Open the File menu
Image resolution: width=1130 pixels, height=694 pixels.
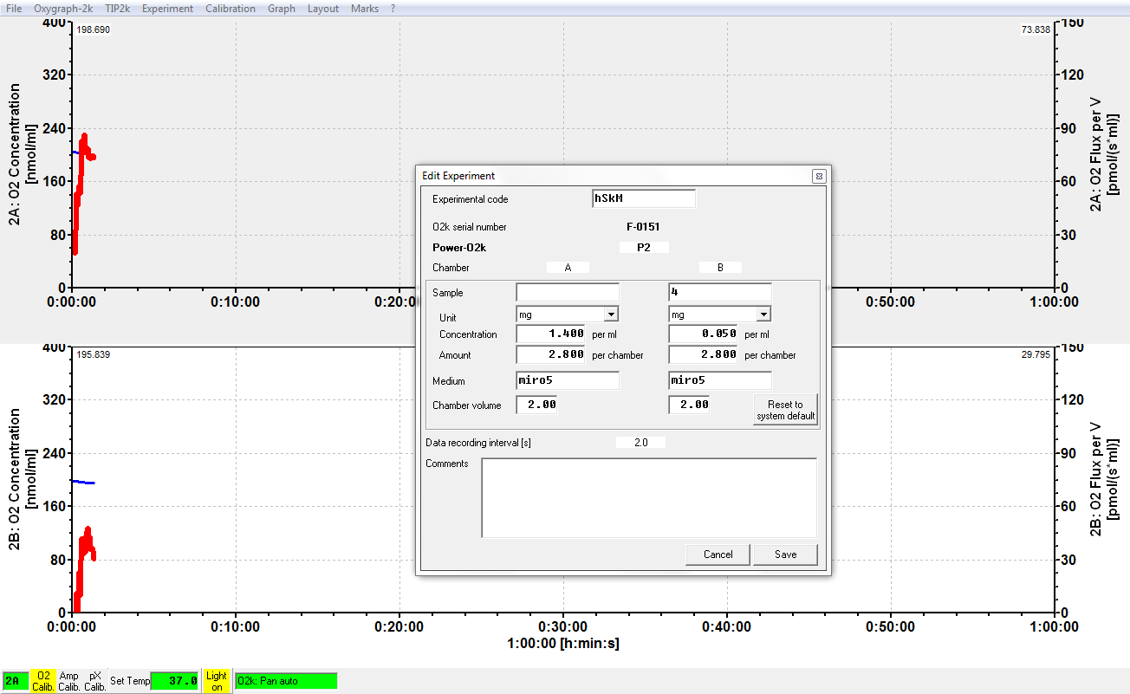click(x=14, y=9)
